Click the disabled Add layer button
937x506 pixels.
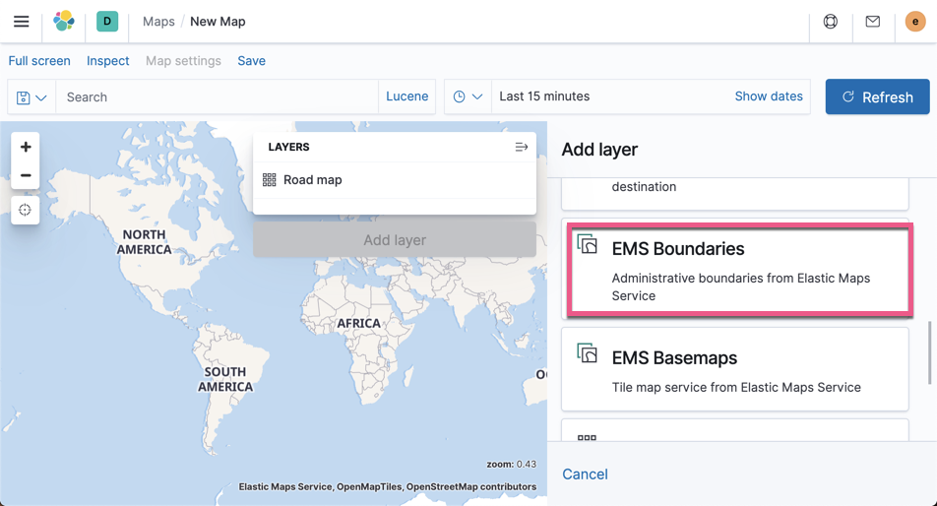click(x=395, y=240)
